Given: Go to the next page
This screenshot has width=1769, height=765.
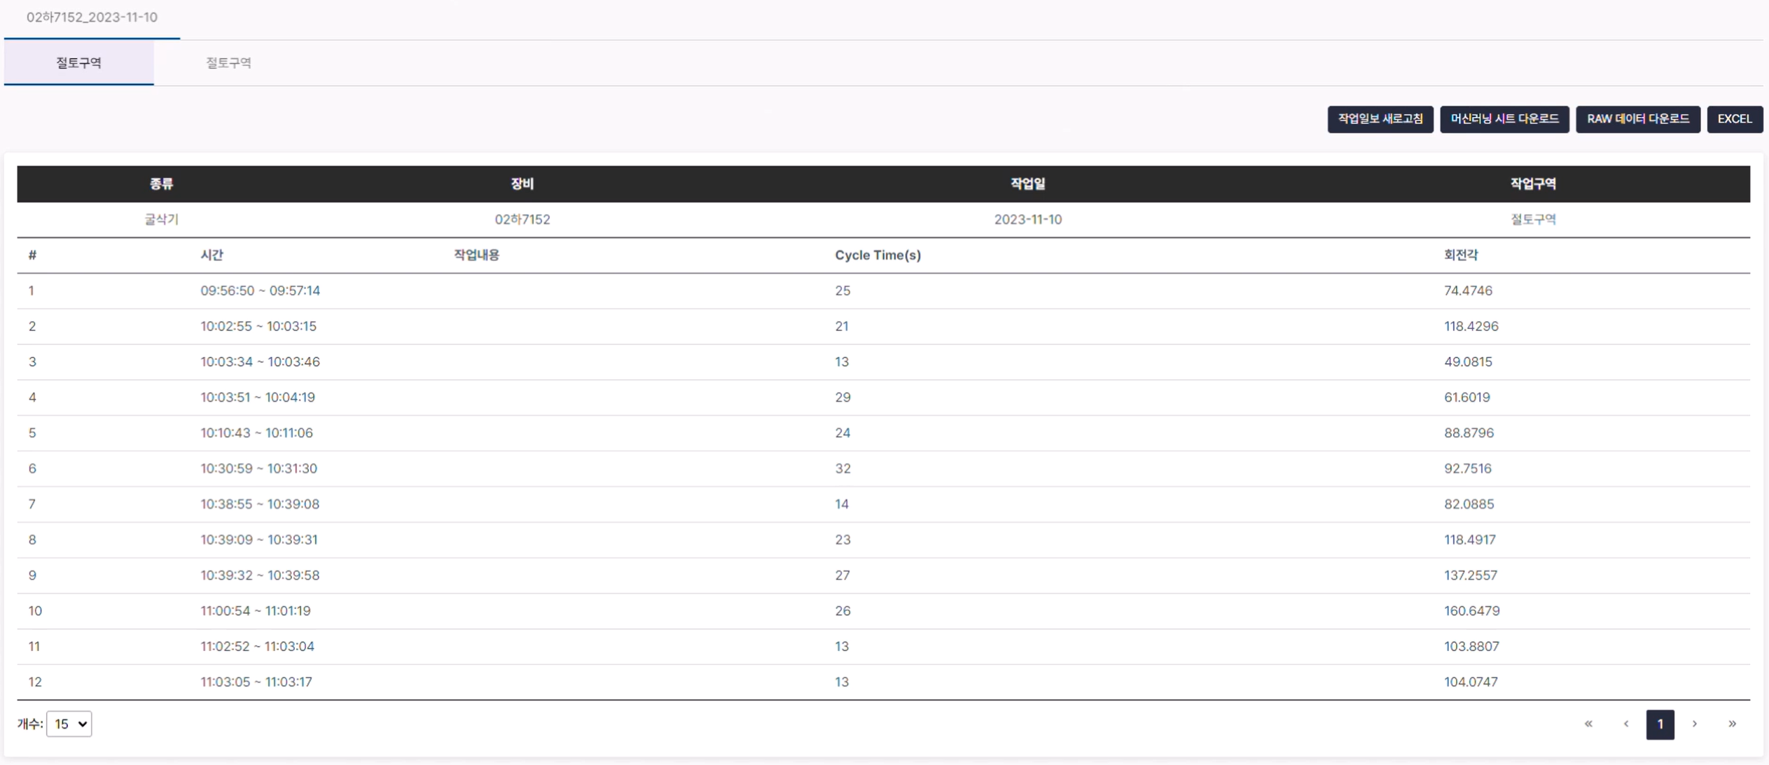Looking at the screenshot, I should (x=1694, y=724).
